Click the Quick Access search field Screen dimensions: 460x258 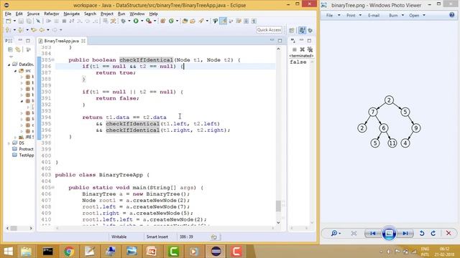tap(269, 30)
